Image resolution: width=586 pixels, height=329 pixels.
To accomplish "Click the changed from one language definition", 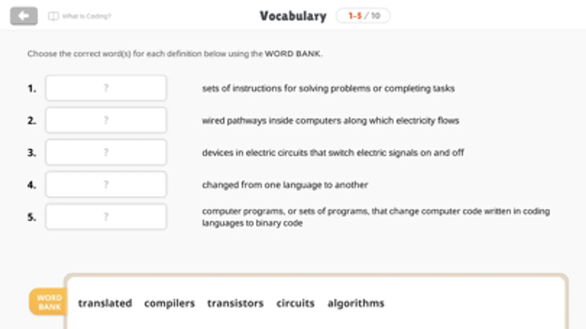I will 285,185.
